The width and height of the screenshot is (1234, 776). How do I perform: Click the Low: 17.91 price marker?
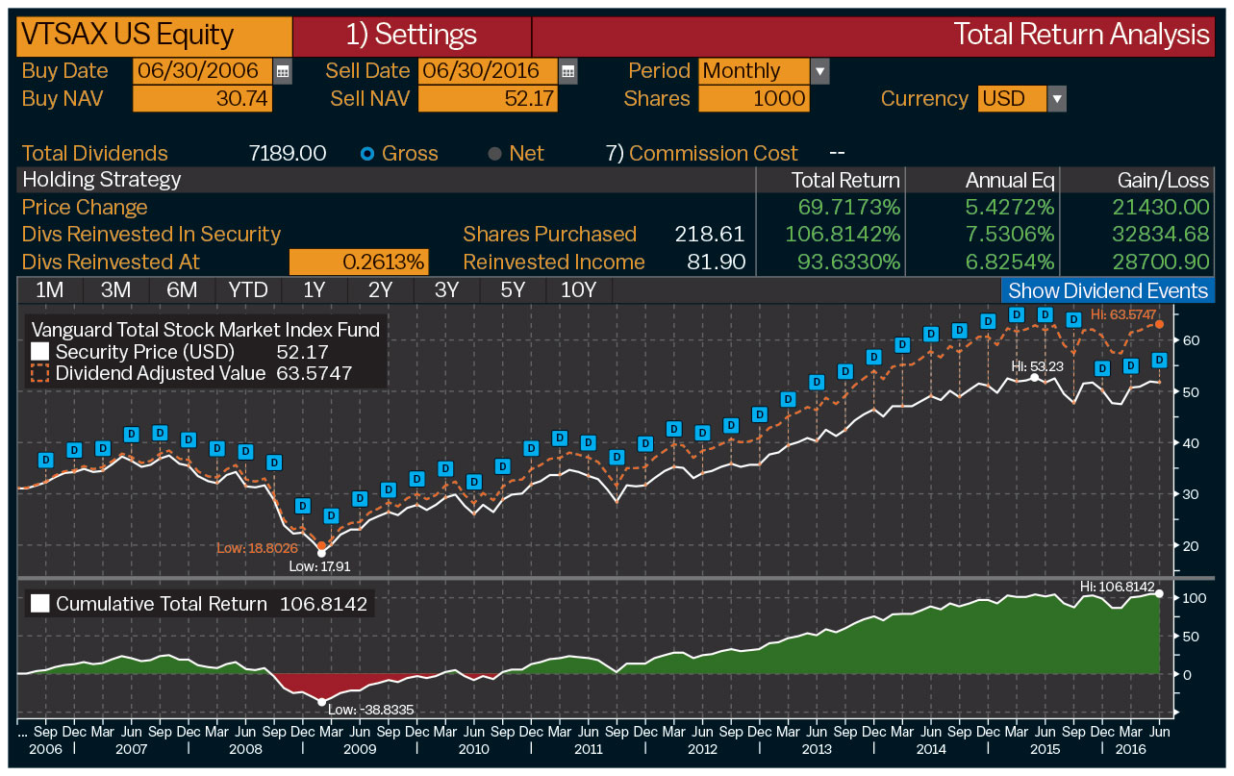coord(321,553)
